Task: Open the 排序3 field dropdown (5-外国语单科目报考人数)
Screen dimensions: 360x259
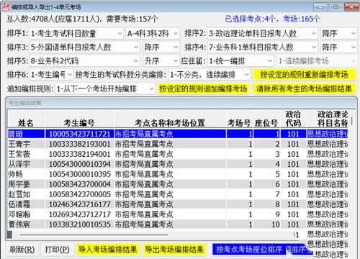Action: (x=84, y=47)
